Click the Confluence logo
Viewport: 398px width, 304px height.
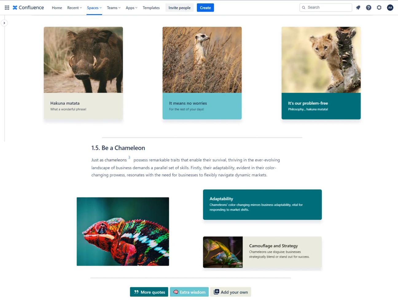(28, 8)
